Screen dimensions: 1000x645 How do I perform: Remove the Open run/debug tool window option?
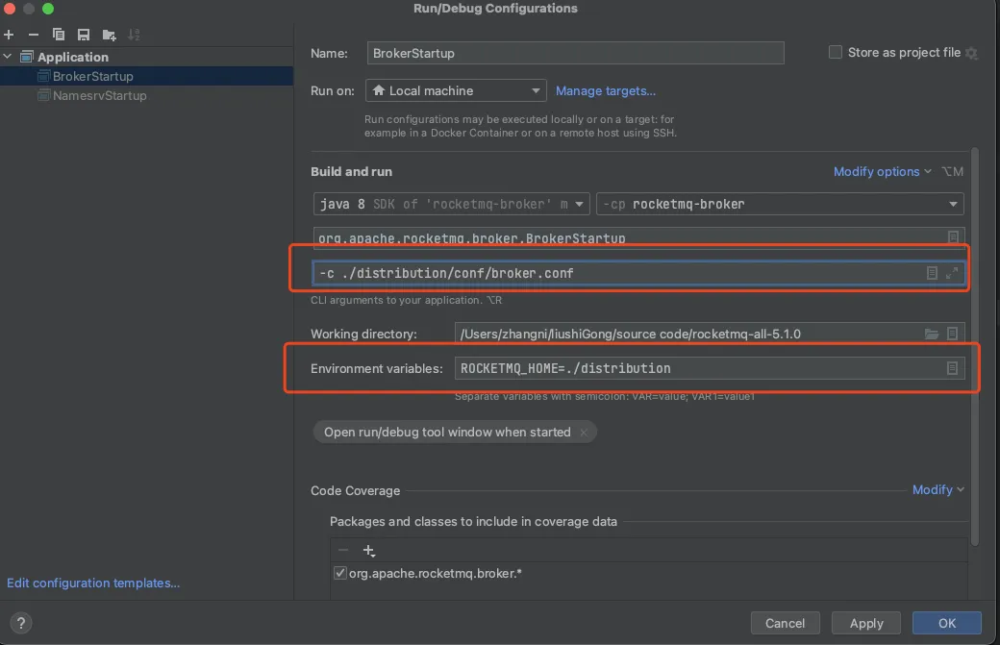click(583, 433)
